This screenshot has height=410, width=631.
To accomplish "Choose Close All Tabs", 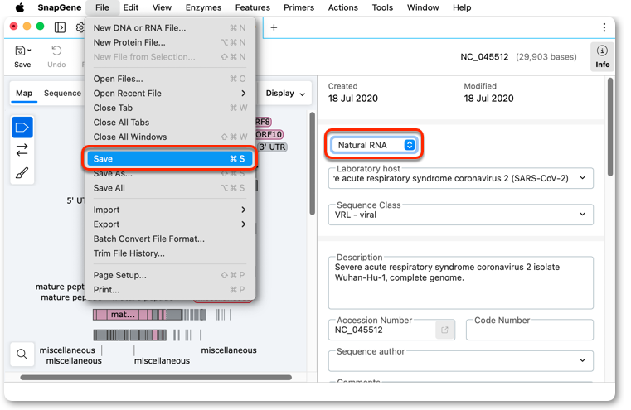I will (169, 123).
